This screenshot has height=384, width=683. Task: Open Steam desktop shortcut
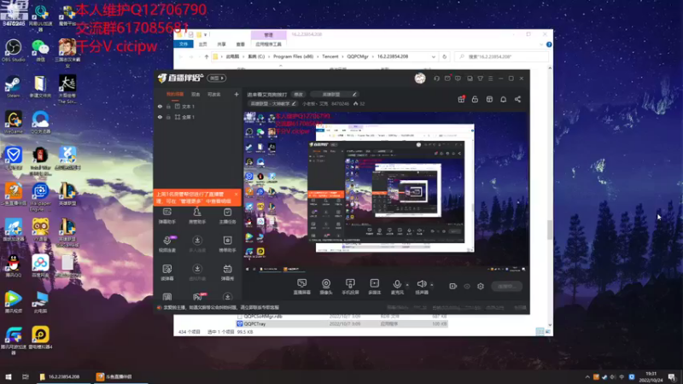pyautogui.click(x=13, y=87)
